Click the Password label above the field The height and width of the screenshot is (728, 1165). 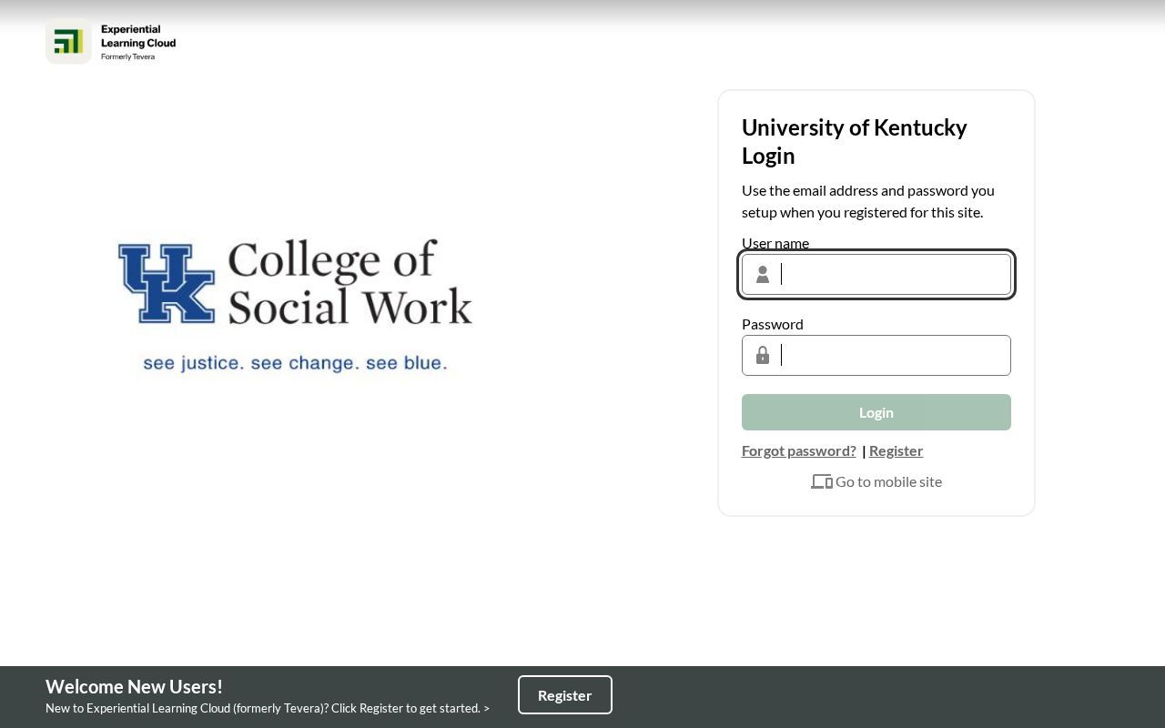click(773, 324)
